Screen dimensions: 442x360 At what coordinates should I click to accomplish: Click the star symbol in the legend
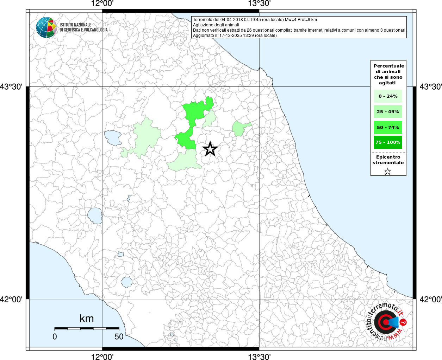click(388, 172)
